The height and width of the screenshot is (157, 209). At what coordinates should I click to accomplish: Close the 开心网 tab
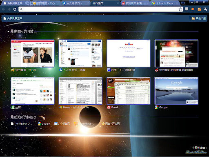pos(59,3)
